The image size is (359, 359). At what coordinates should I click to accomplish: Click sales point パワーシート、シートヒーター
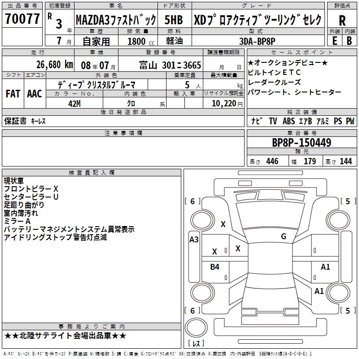coord(294,92)
